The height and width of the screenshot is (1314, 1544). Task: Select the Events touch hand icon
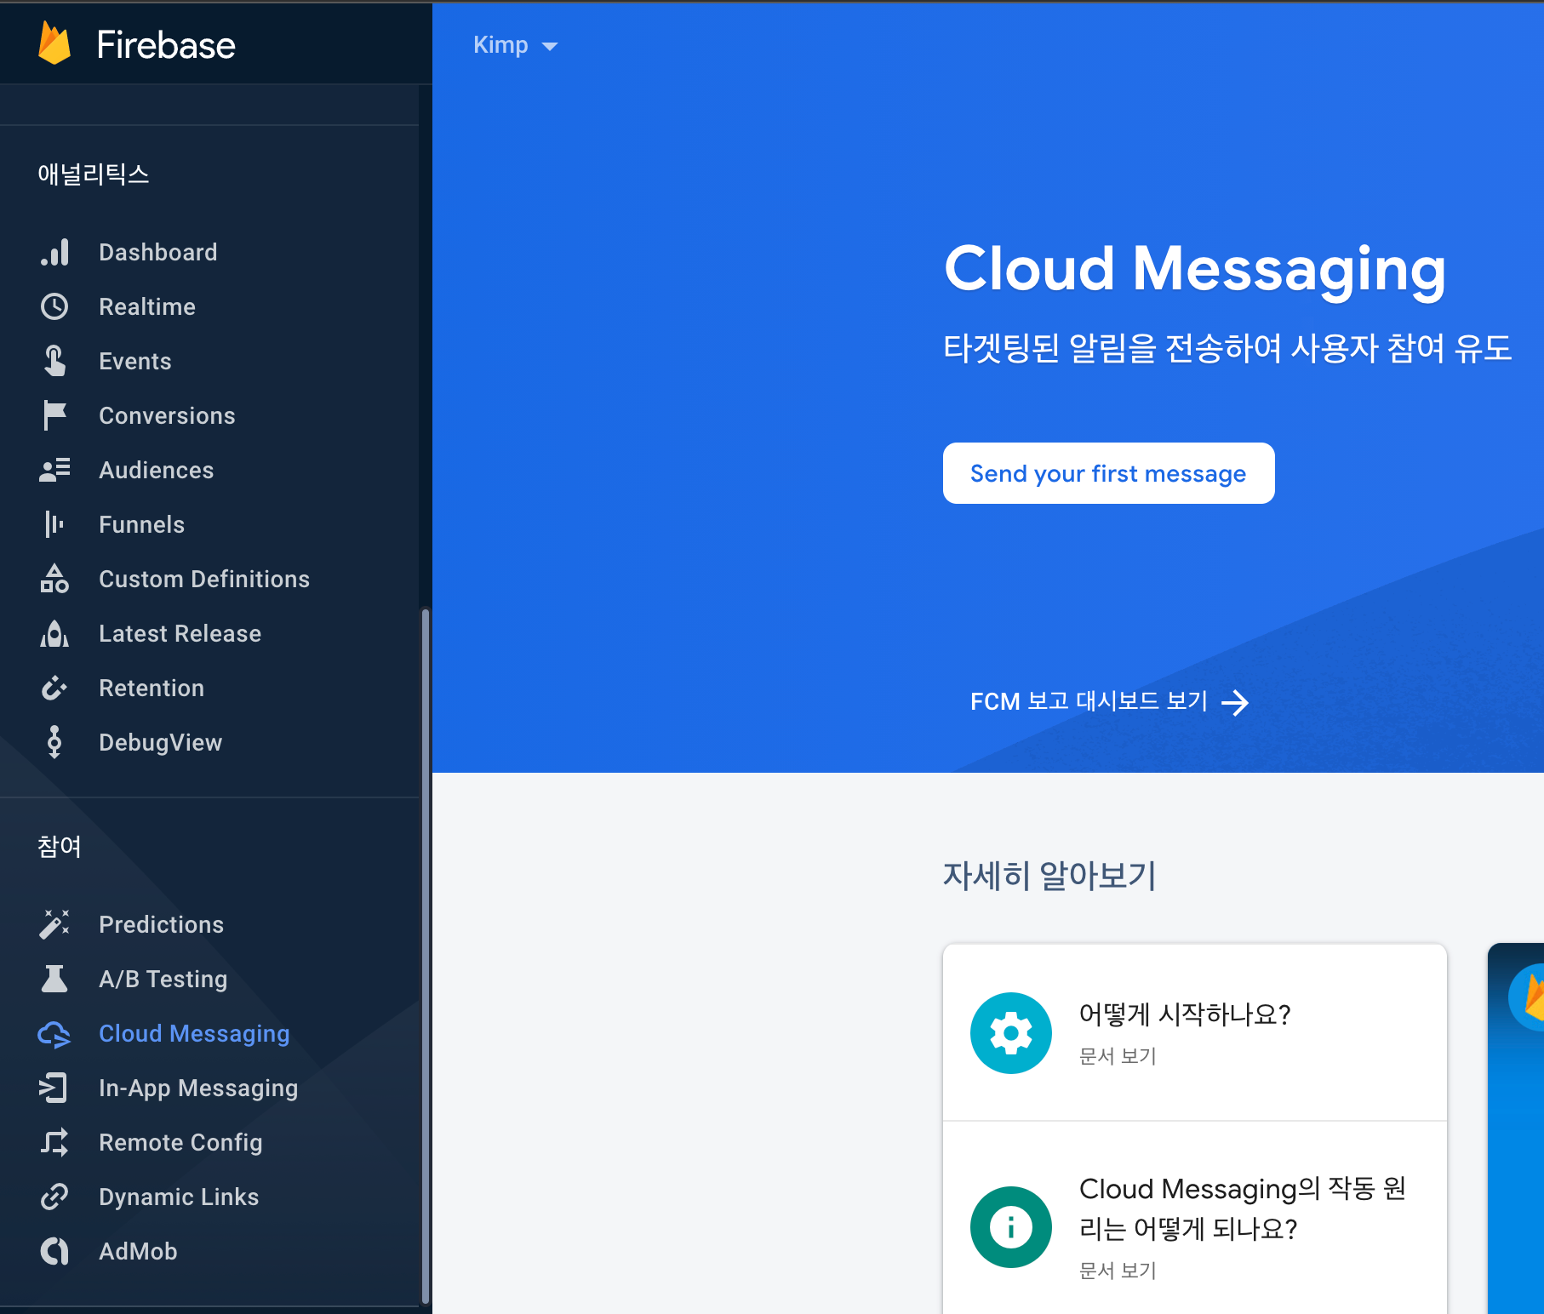coord(54,361)
